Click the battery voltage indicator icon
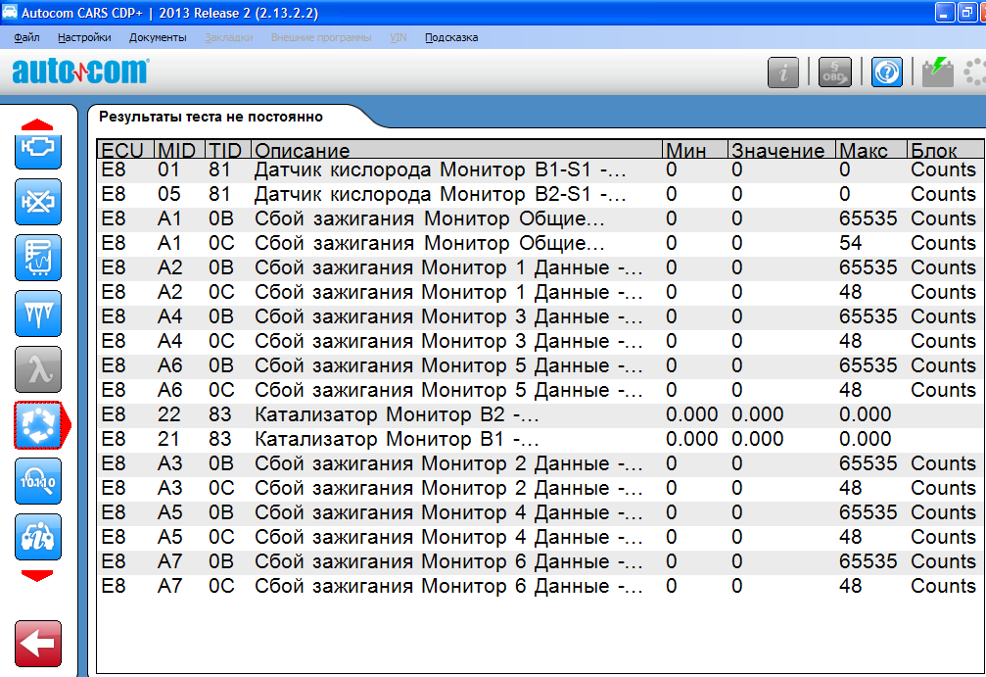The width and height of the screenshot is (986, 677). pos(937,73)
